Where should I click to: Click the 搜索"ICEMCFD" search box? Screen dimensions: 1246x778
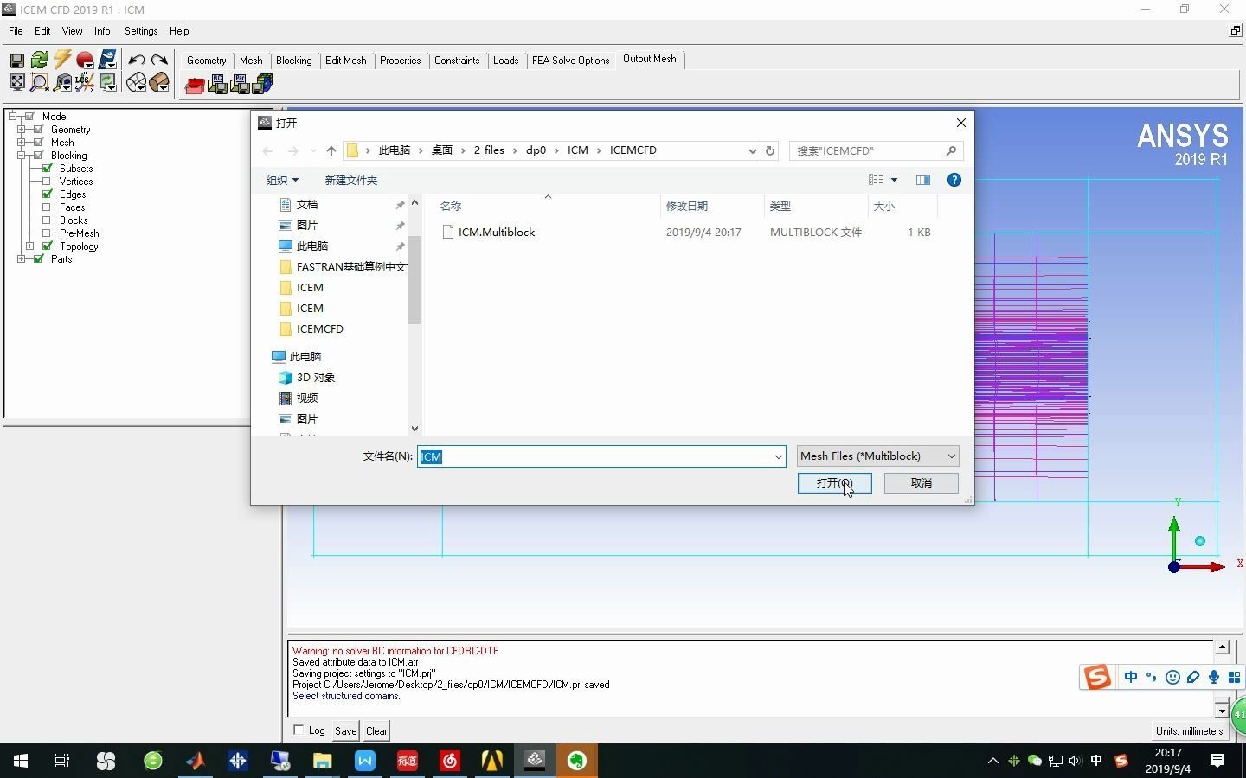coord(876,150)
